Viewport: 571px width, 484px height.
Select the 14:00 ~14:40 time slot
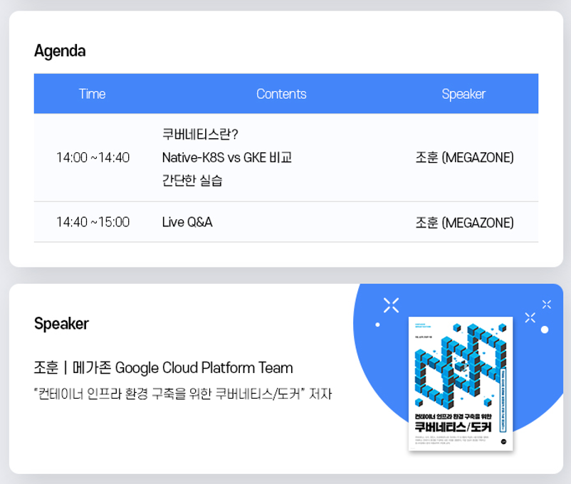93,157
